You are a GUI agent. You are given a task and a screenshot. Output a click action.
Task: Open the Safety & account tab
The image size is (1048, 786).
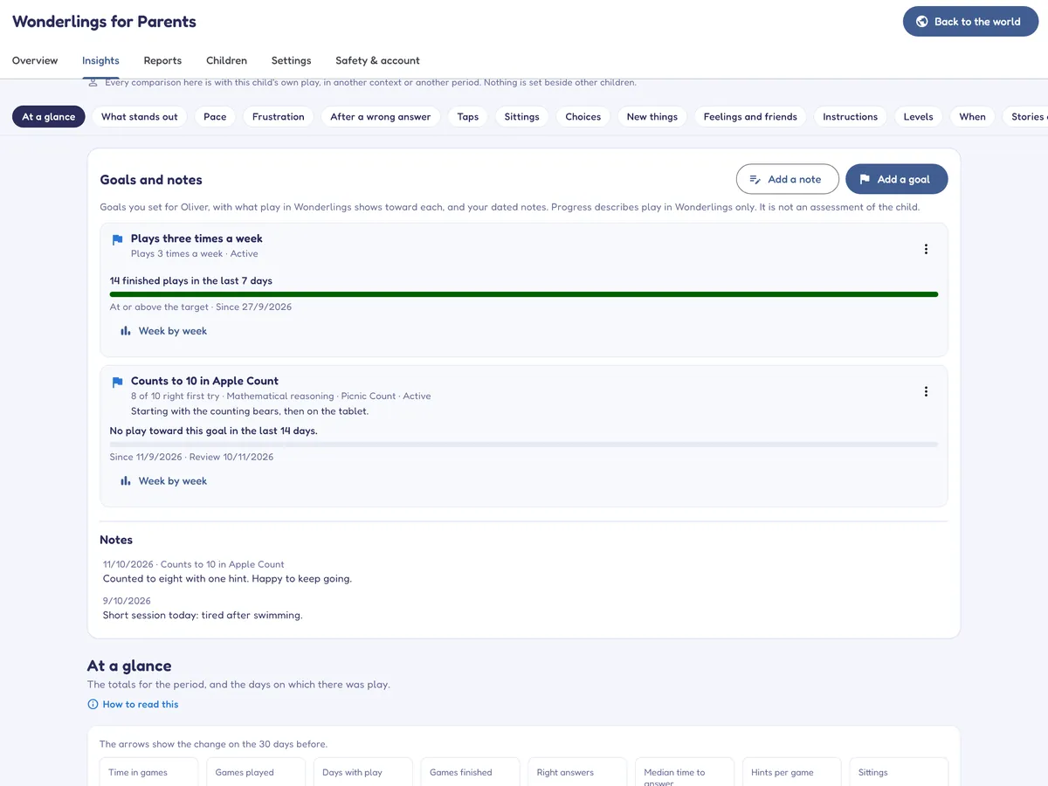377,60
